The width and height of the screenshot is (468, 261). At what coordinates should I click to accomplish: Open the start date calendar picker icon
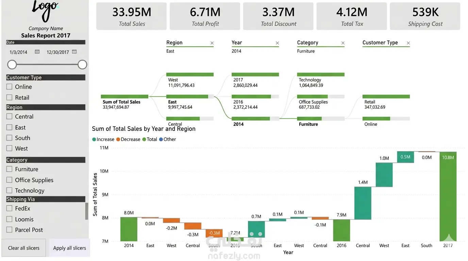coord(37,52)
